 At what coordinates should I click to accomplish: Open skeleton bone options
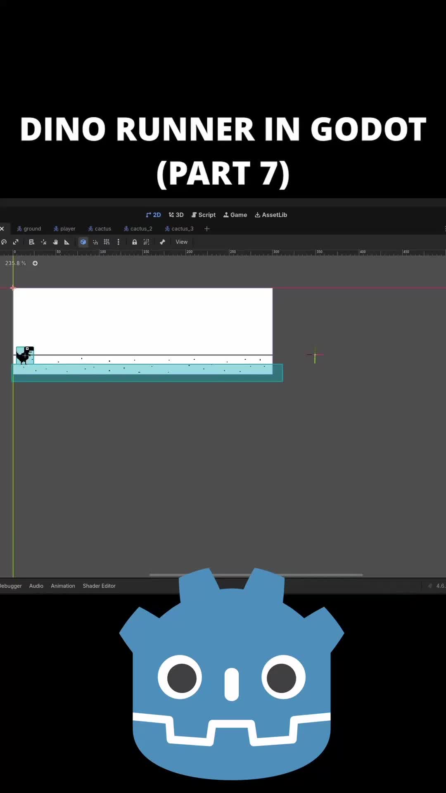click(x=162, y=242)
